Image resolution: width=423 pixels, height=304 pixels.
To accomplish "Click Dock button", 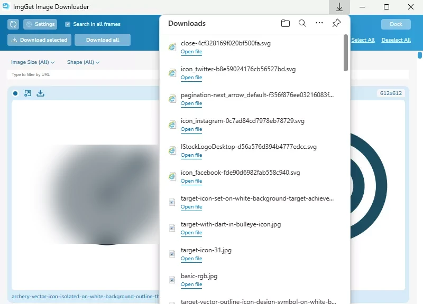I will click(x=396, y=24).
